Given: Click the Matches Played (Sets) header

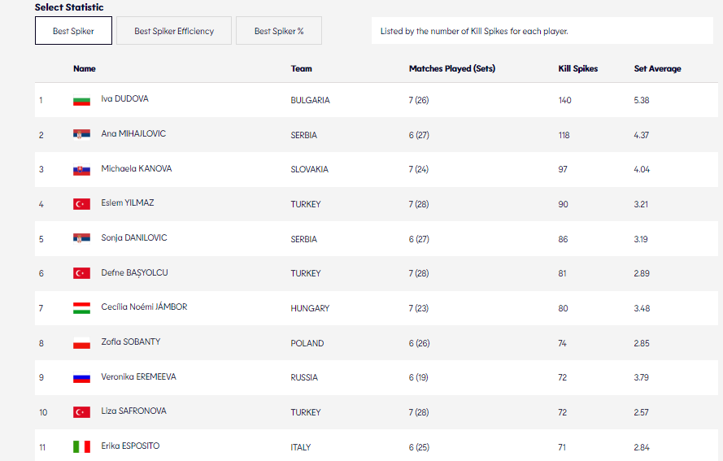Looking at the screenshot, I should (451, 69).
